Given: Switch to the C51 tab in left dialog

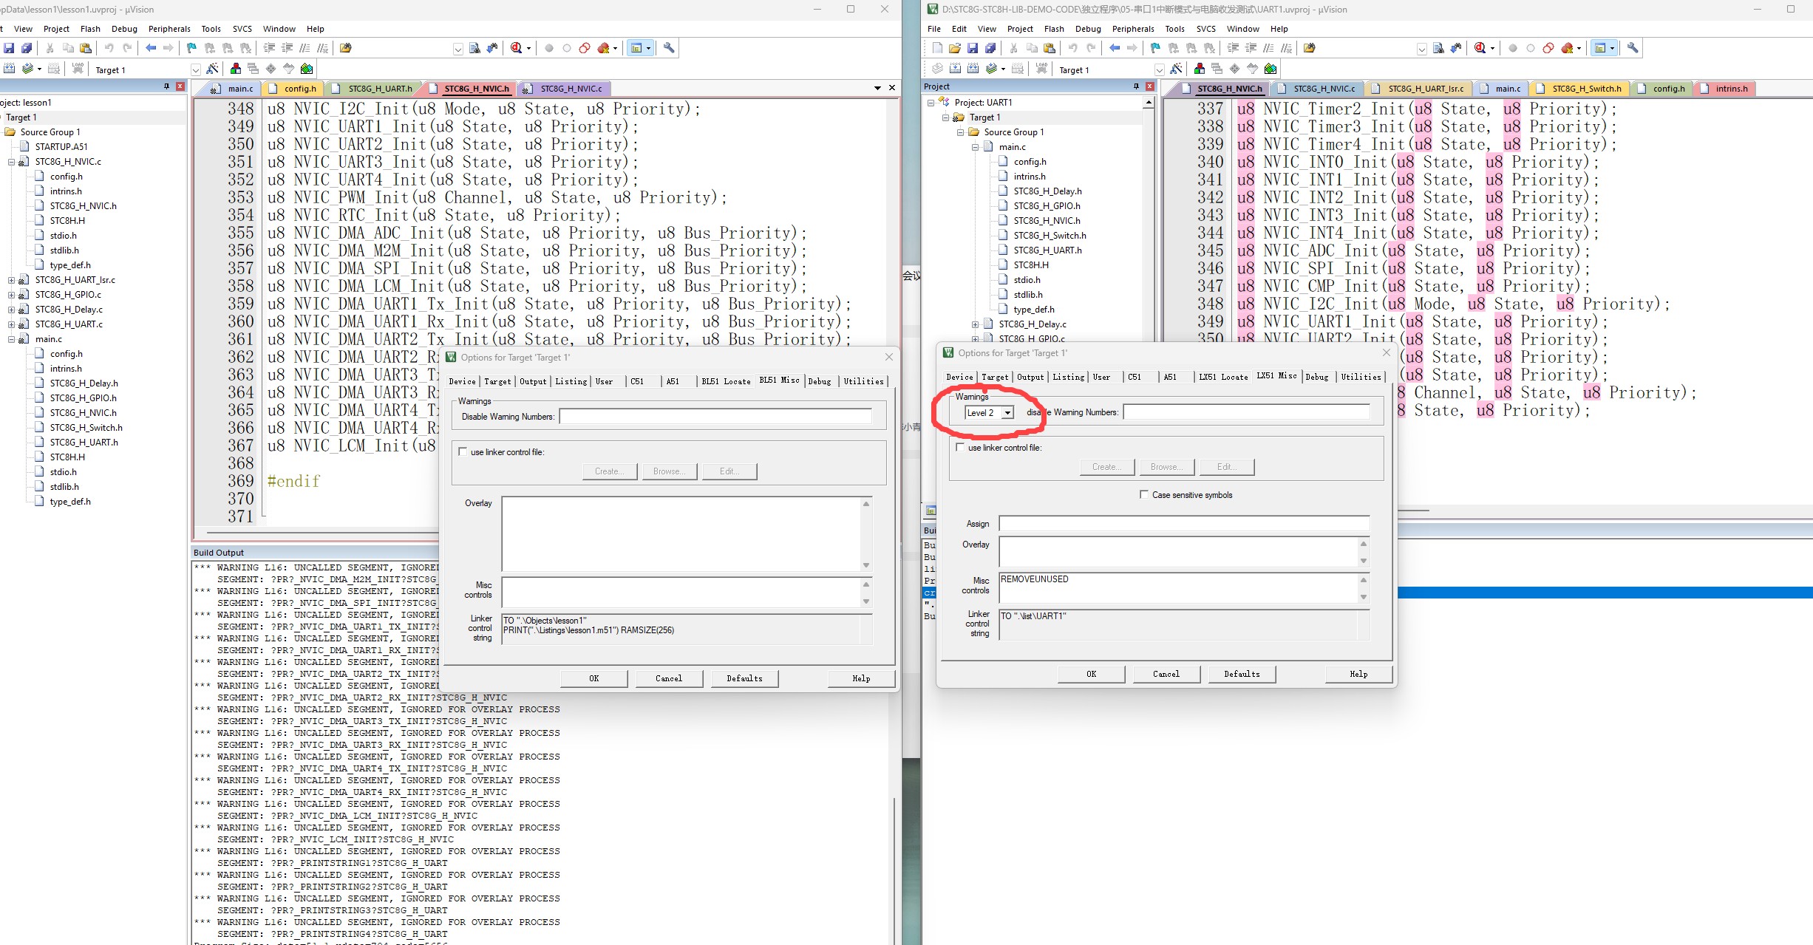Looking at the screenshot, I should tap(637, 381).
